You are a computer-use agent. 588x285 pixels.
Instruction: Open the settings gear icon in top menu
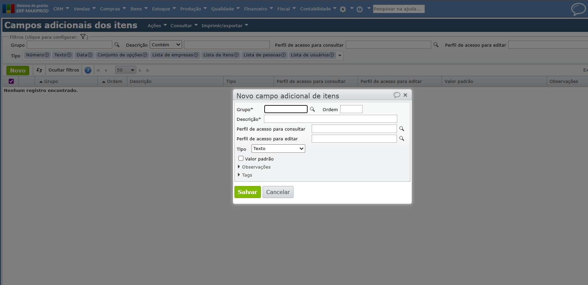(x=343, y=9)
